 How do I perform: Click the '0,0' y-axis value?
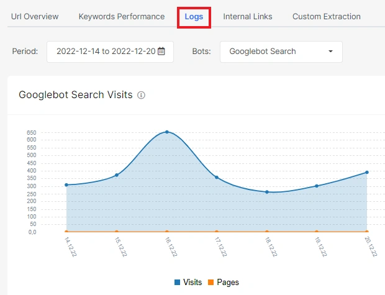click(32, 232)
